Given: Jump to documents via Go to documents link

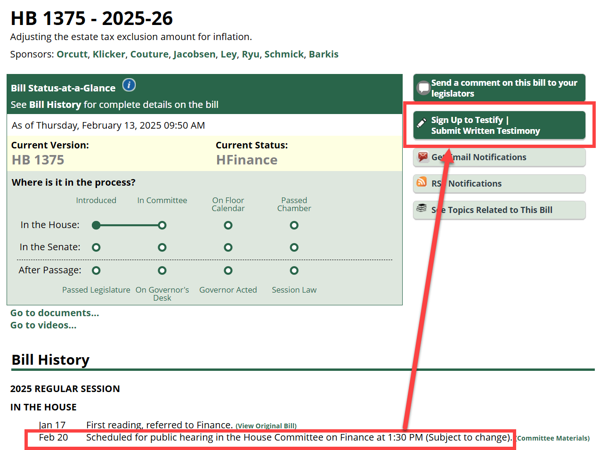Looking at the screenshot, I should tap(55, 313).
